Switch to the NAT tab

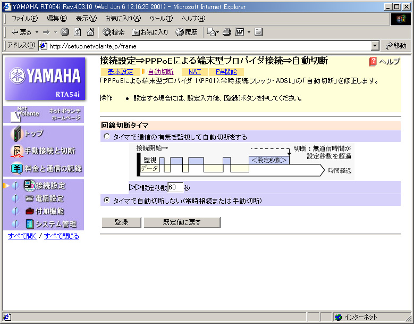(195, 72)
